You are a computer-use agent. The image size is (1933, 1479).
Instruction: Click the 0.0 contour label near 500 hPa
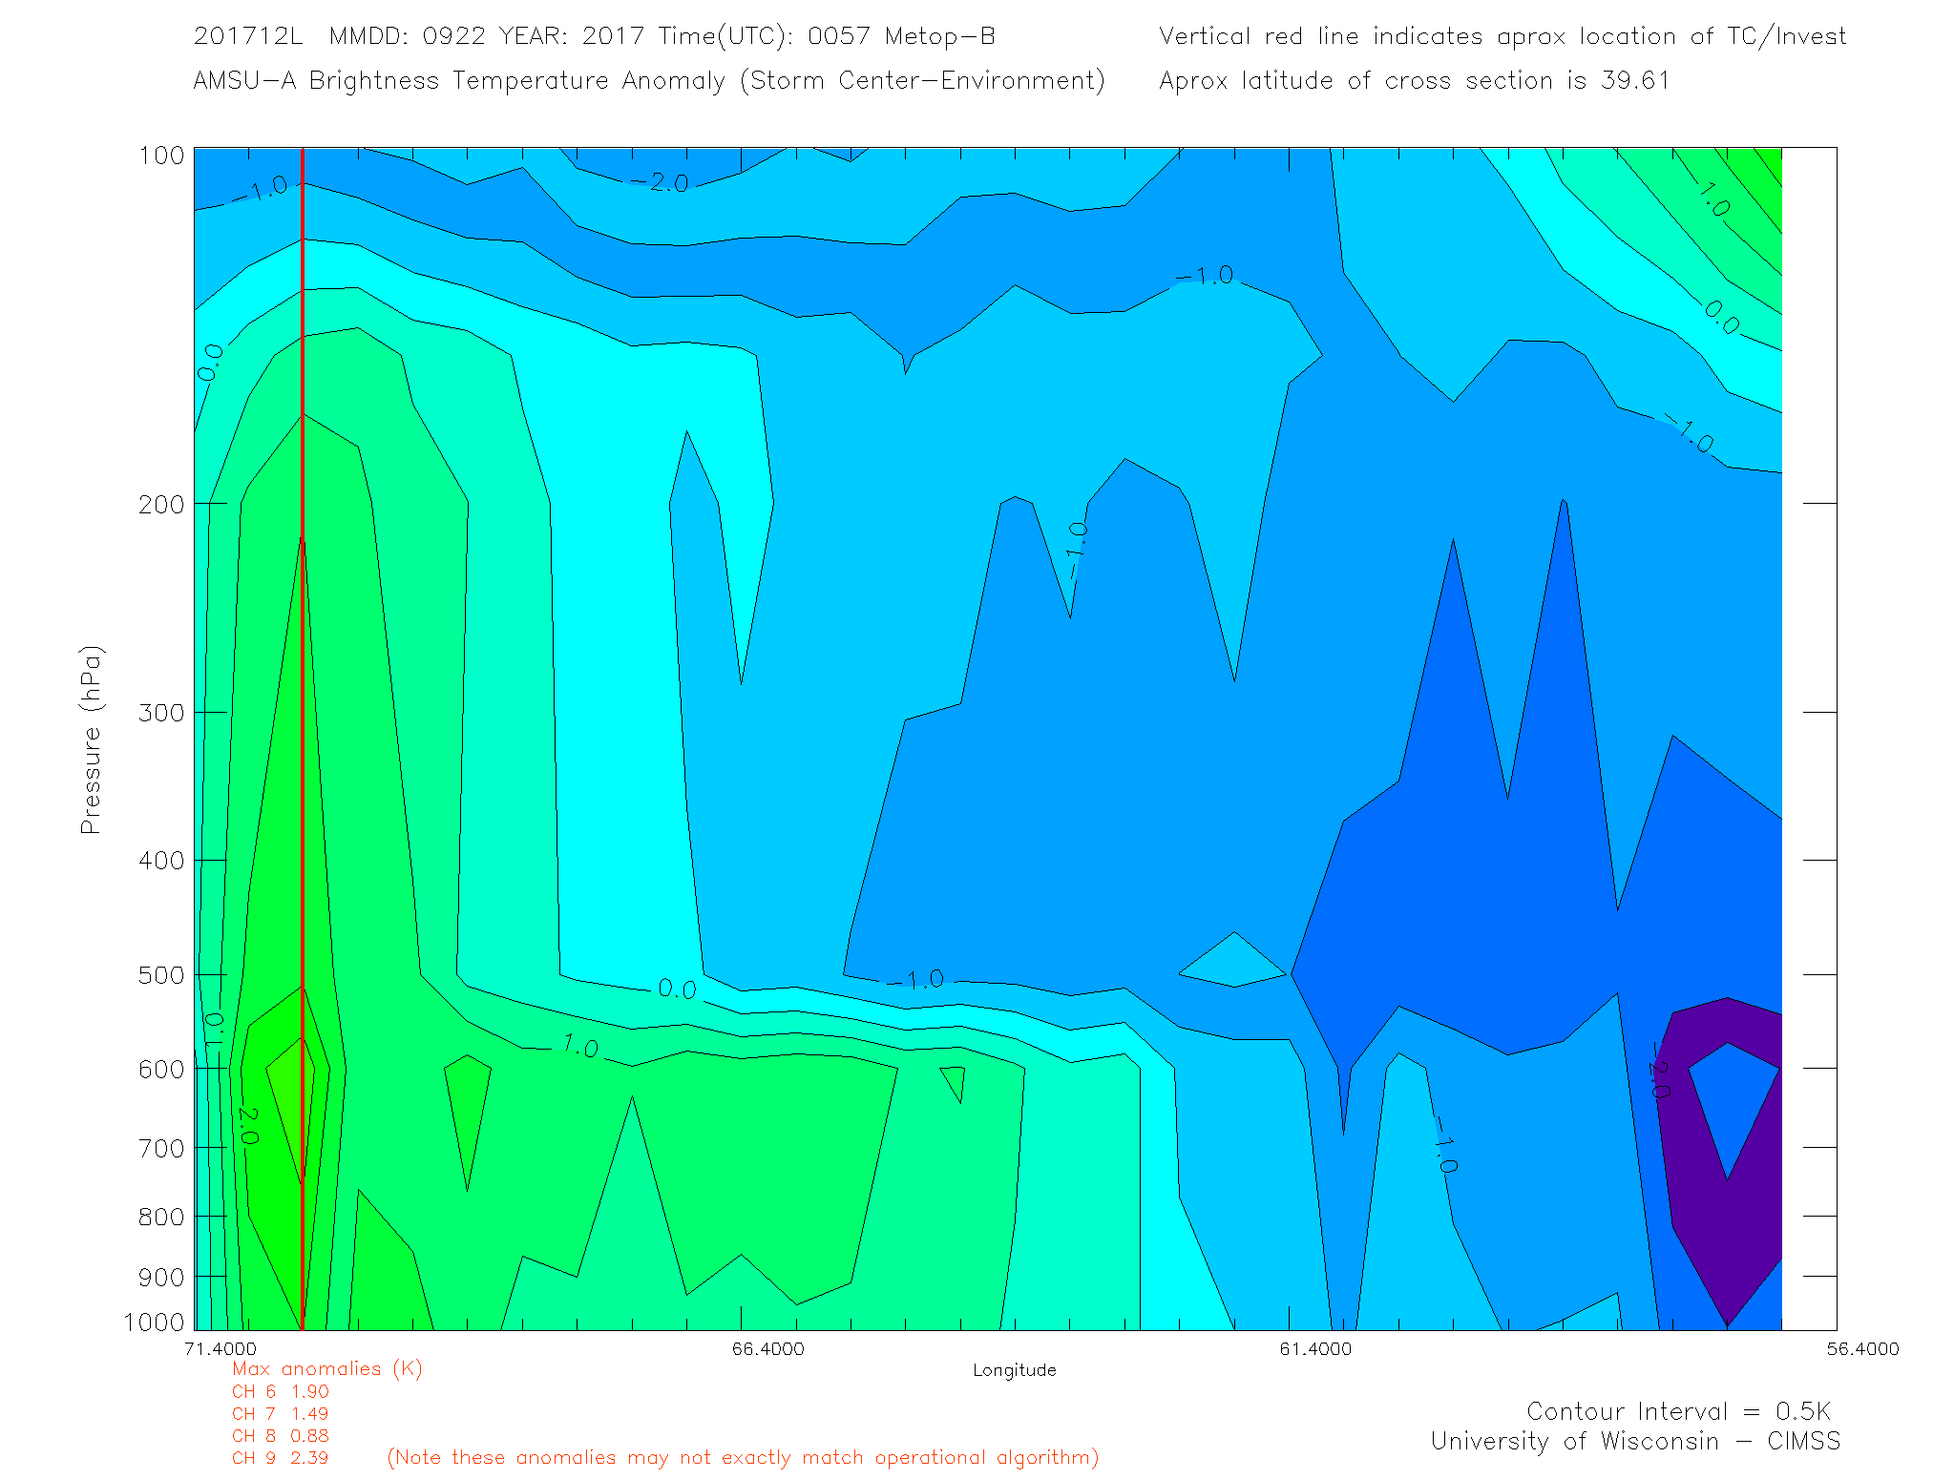point(677,989)
